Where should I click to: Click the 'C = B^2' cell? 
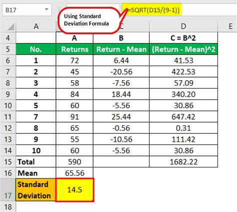183,38
